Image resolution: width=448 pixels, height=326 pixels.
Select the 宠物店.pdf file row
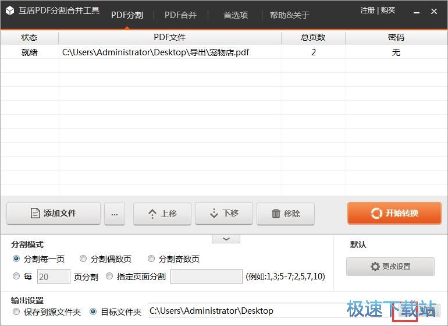click(x=224, y=52)
